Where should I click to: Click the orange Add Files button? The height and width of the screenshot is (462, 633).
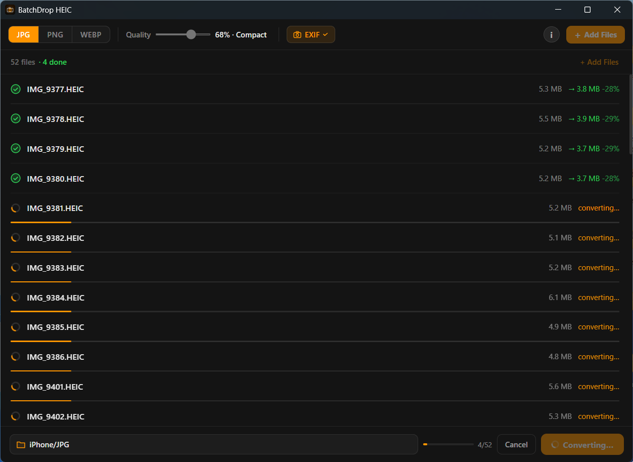pyautogui.click(x=596, y=35)
